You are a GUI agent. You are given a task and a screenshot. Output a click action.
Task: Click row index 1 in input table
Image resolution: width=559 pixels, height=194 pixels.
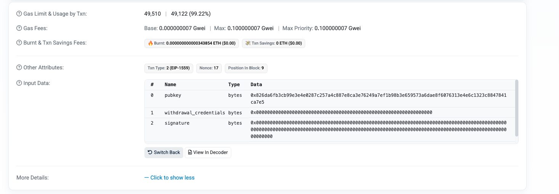(x=152, y=113)
